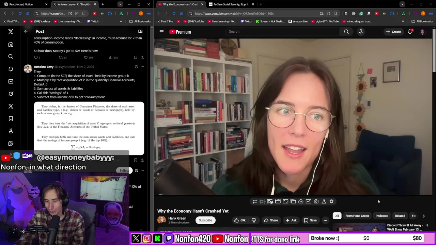Click the screenshot camera icon in player toolbar
The width and height of the screenshot is (436, 245).
(x=316, y=201)
